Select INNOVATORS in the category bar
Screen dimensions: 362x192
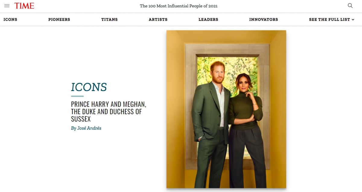(264, 20)
